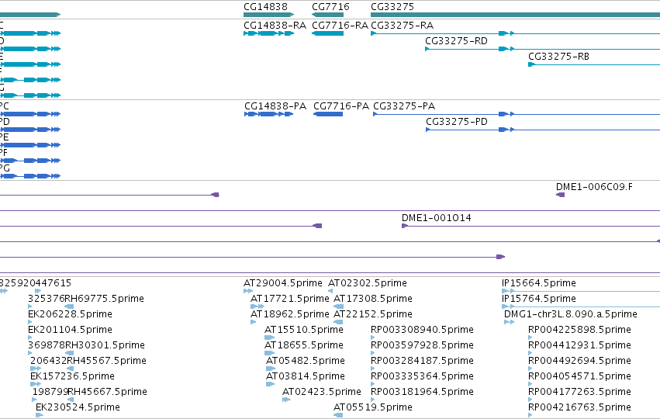Click the AT02423.5prime EST label
Screen dimensions: 660x419
pos(322,392)
